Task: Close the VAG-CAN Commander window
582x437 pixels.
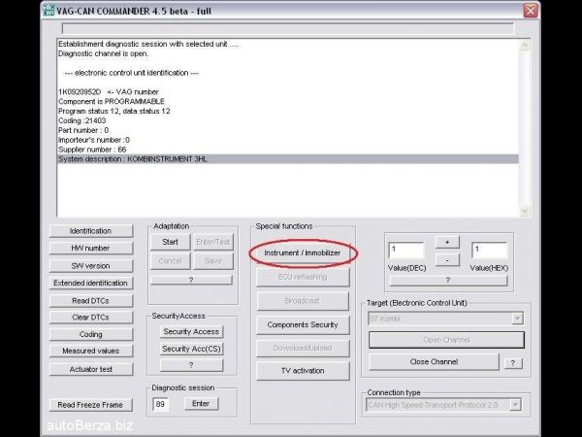Action: [x=531, y=11]
